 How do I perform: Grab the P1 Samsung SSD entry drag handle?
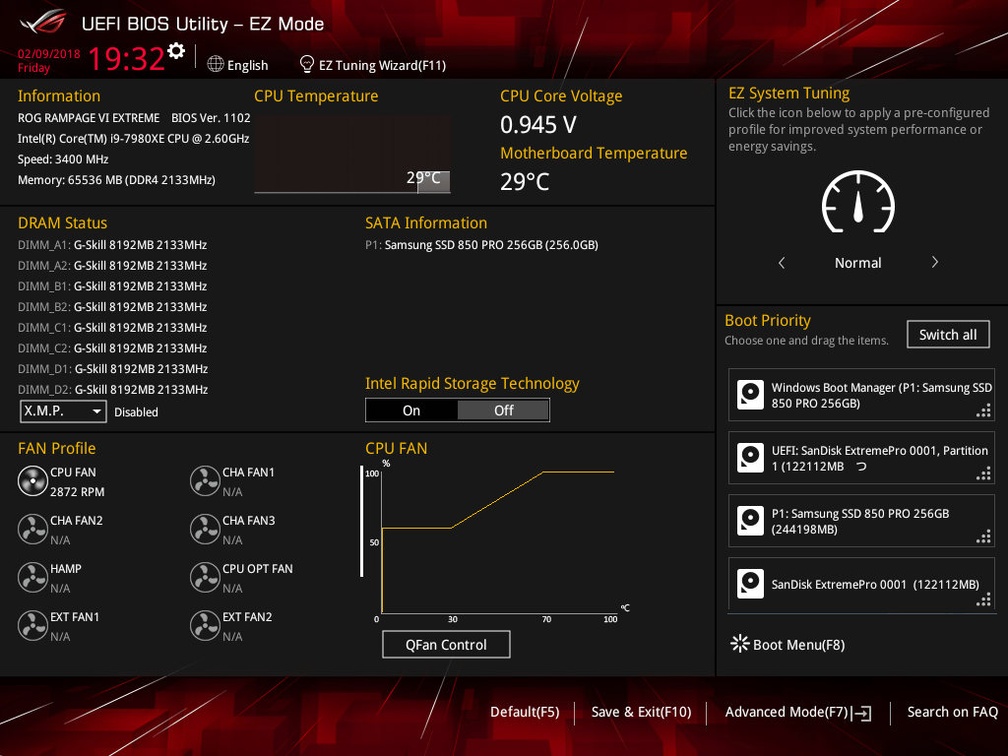pos(983,536)
